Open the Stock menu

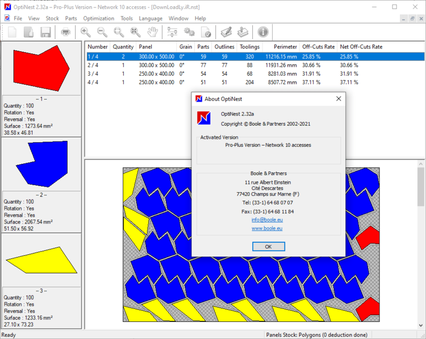coord(52,18)
